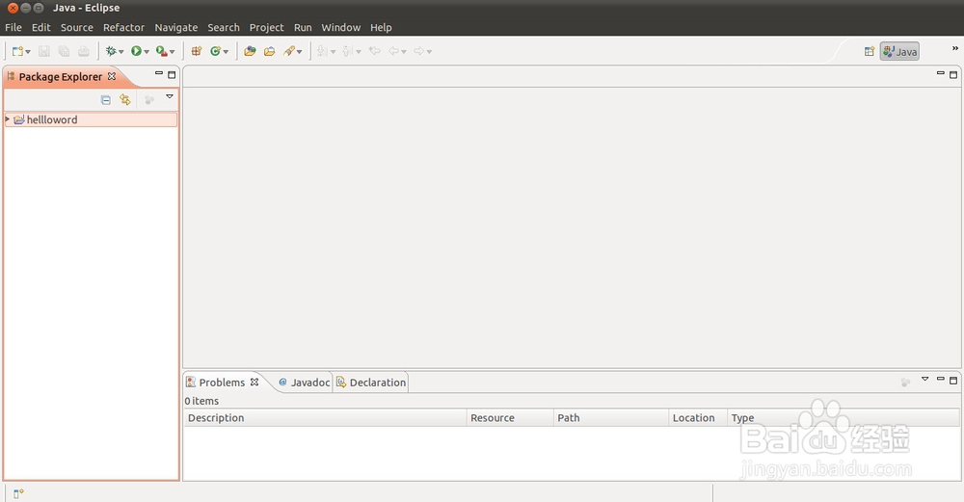Show hidden toolbar items chevron

click(x=954, y=48)
